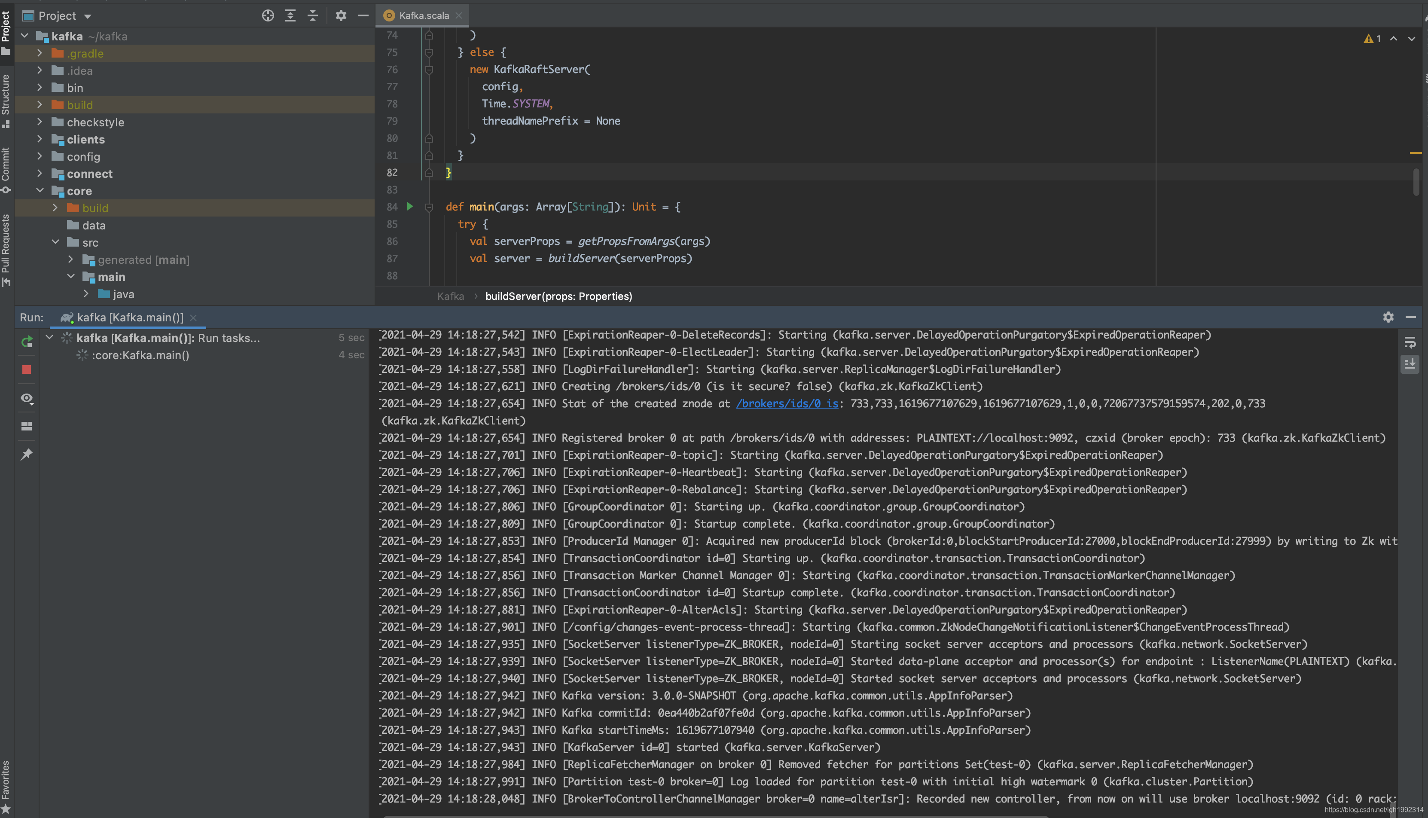Viewport: 1428px width, 818px height.
Task: Open the /brokers/ids/0 link in console
Action: (787, 403)
